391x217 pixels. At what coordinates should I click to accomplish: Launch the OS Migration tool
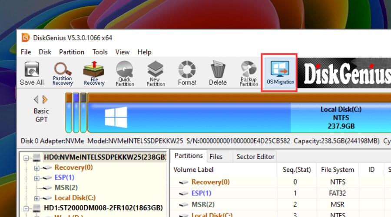pyautogui.click(x=280, y=72)
